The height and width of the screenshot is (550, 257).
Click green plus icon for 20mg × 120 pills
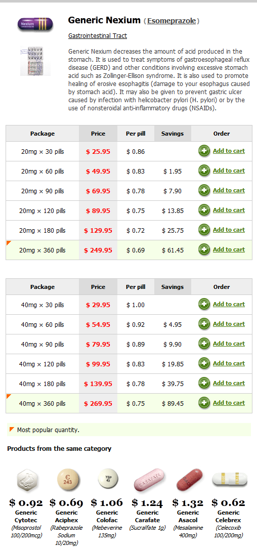204,210
